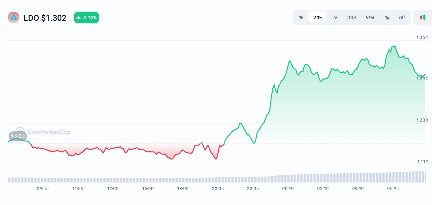Click the LDO $1.302 price label
Screen dimensions: 432x205
pos(45,18)
